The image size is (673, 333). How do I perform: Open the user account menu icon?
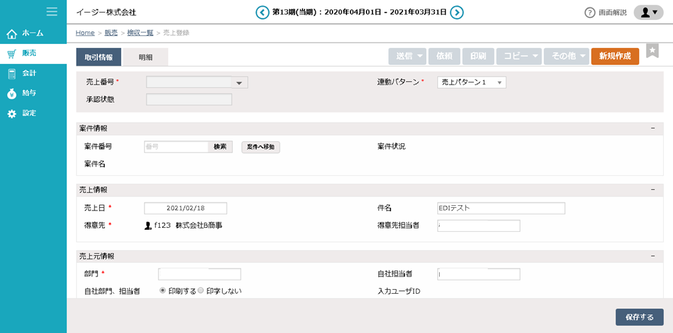coord(648,12)
